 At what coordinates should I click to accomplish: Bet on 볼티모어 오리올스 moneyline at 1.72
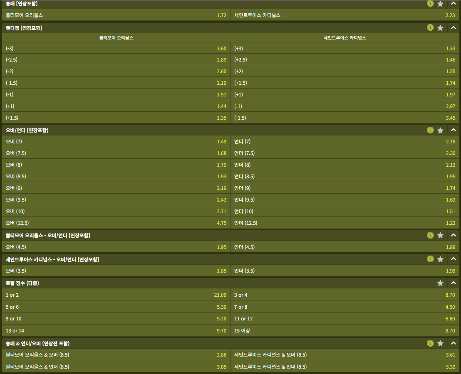click(x=116, y=15)
